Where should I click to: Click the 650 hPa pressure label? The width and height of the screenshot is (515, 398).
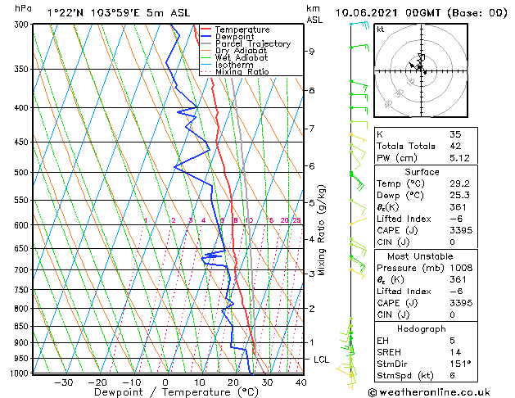pos(23,249)
